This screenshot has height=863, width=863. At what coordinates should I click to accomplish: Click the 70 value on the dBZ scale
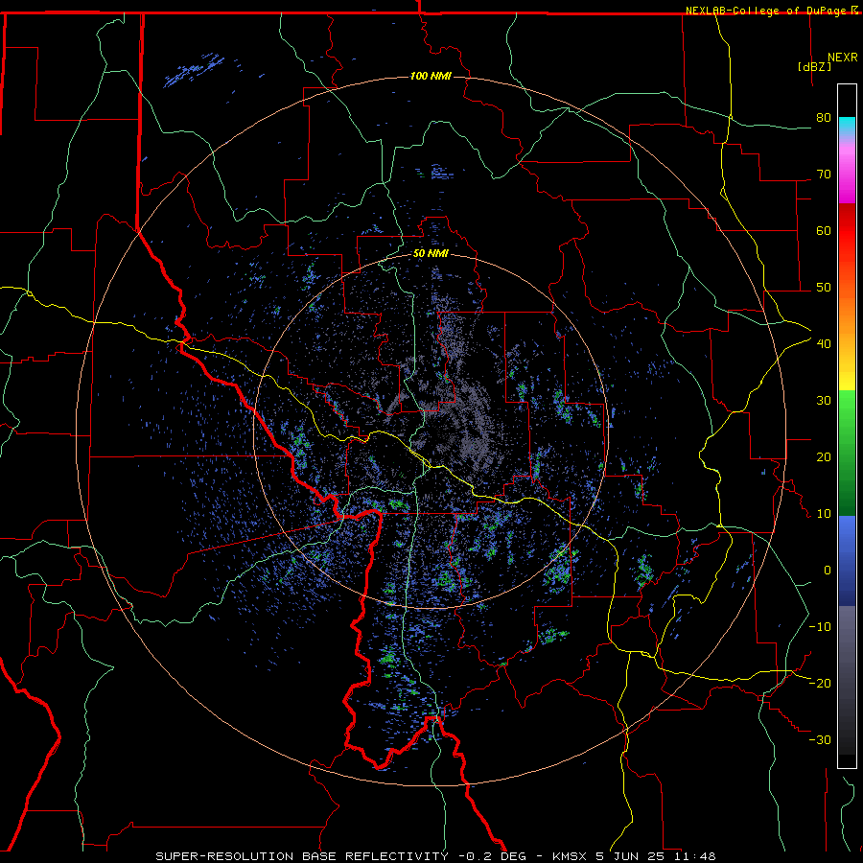click(x=824, y=175)
